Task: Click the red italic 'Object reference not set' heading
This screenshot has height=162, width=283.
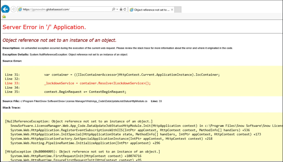Action: [x=59, y=40]
